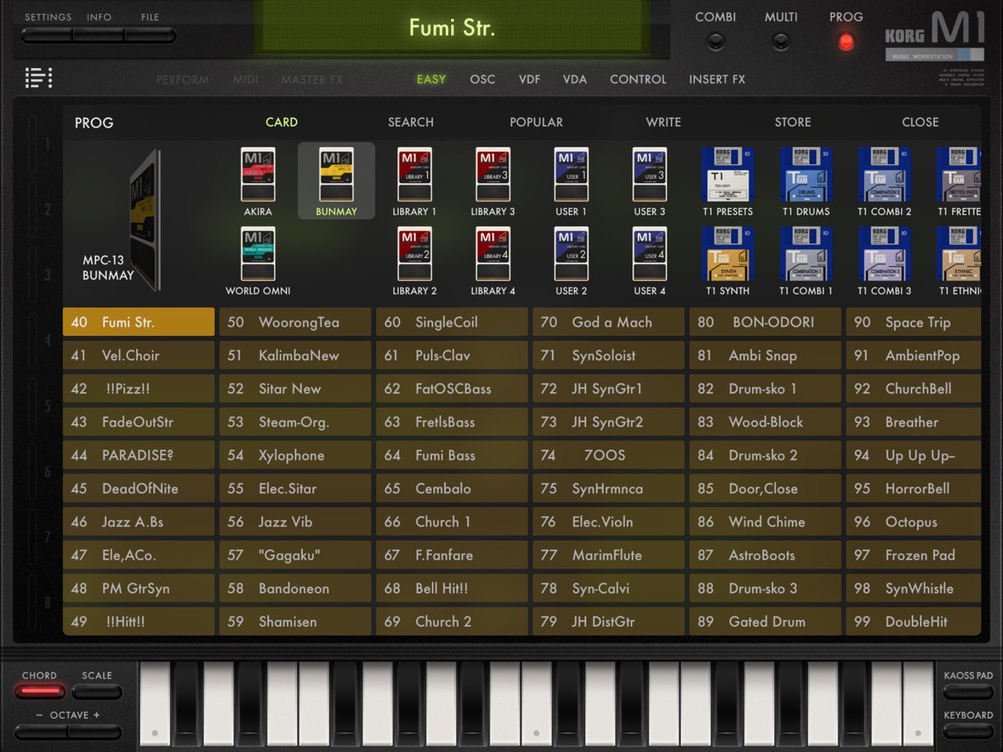Load the T1 ETHNIC floppy disk
This screenshot has width=1003, height=752.
959,260
